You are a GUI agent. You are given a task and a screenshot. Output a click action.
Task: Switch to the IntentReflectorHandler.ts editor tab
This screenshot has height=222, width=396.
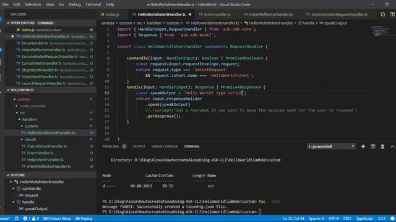point(271,14)
